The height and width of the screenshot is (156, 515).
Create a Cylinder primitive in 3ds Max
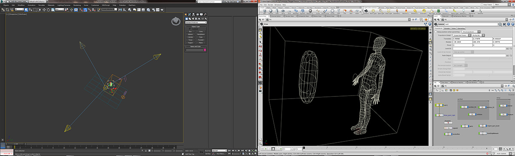(x=190, y=37)
